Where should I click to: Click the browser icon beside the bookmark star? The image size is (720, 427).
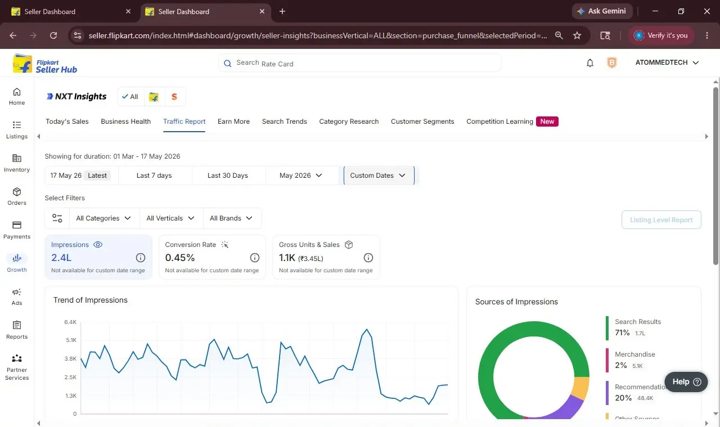605,35
